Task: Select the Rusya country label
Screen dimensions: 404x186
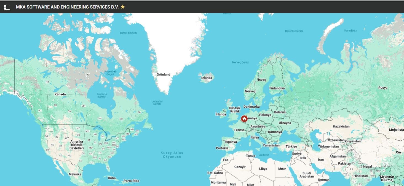Action: (x=383, y=88)
